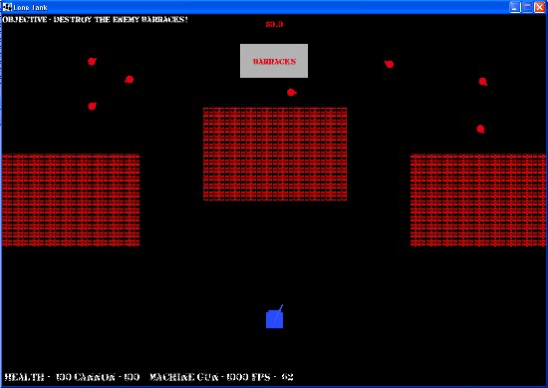Click the red countdown timer above the Barracks
Viewport: 548px width, 388px height.
point(274,24)
